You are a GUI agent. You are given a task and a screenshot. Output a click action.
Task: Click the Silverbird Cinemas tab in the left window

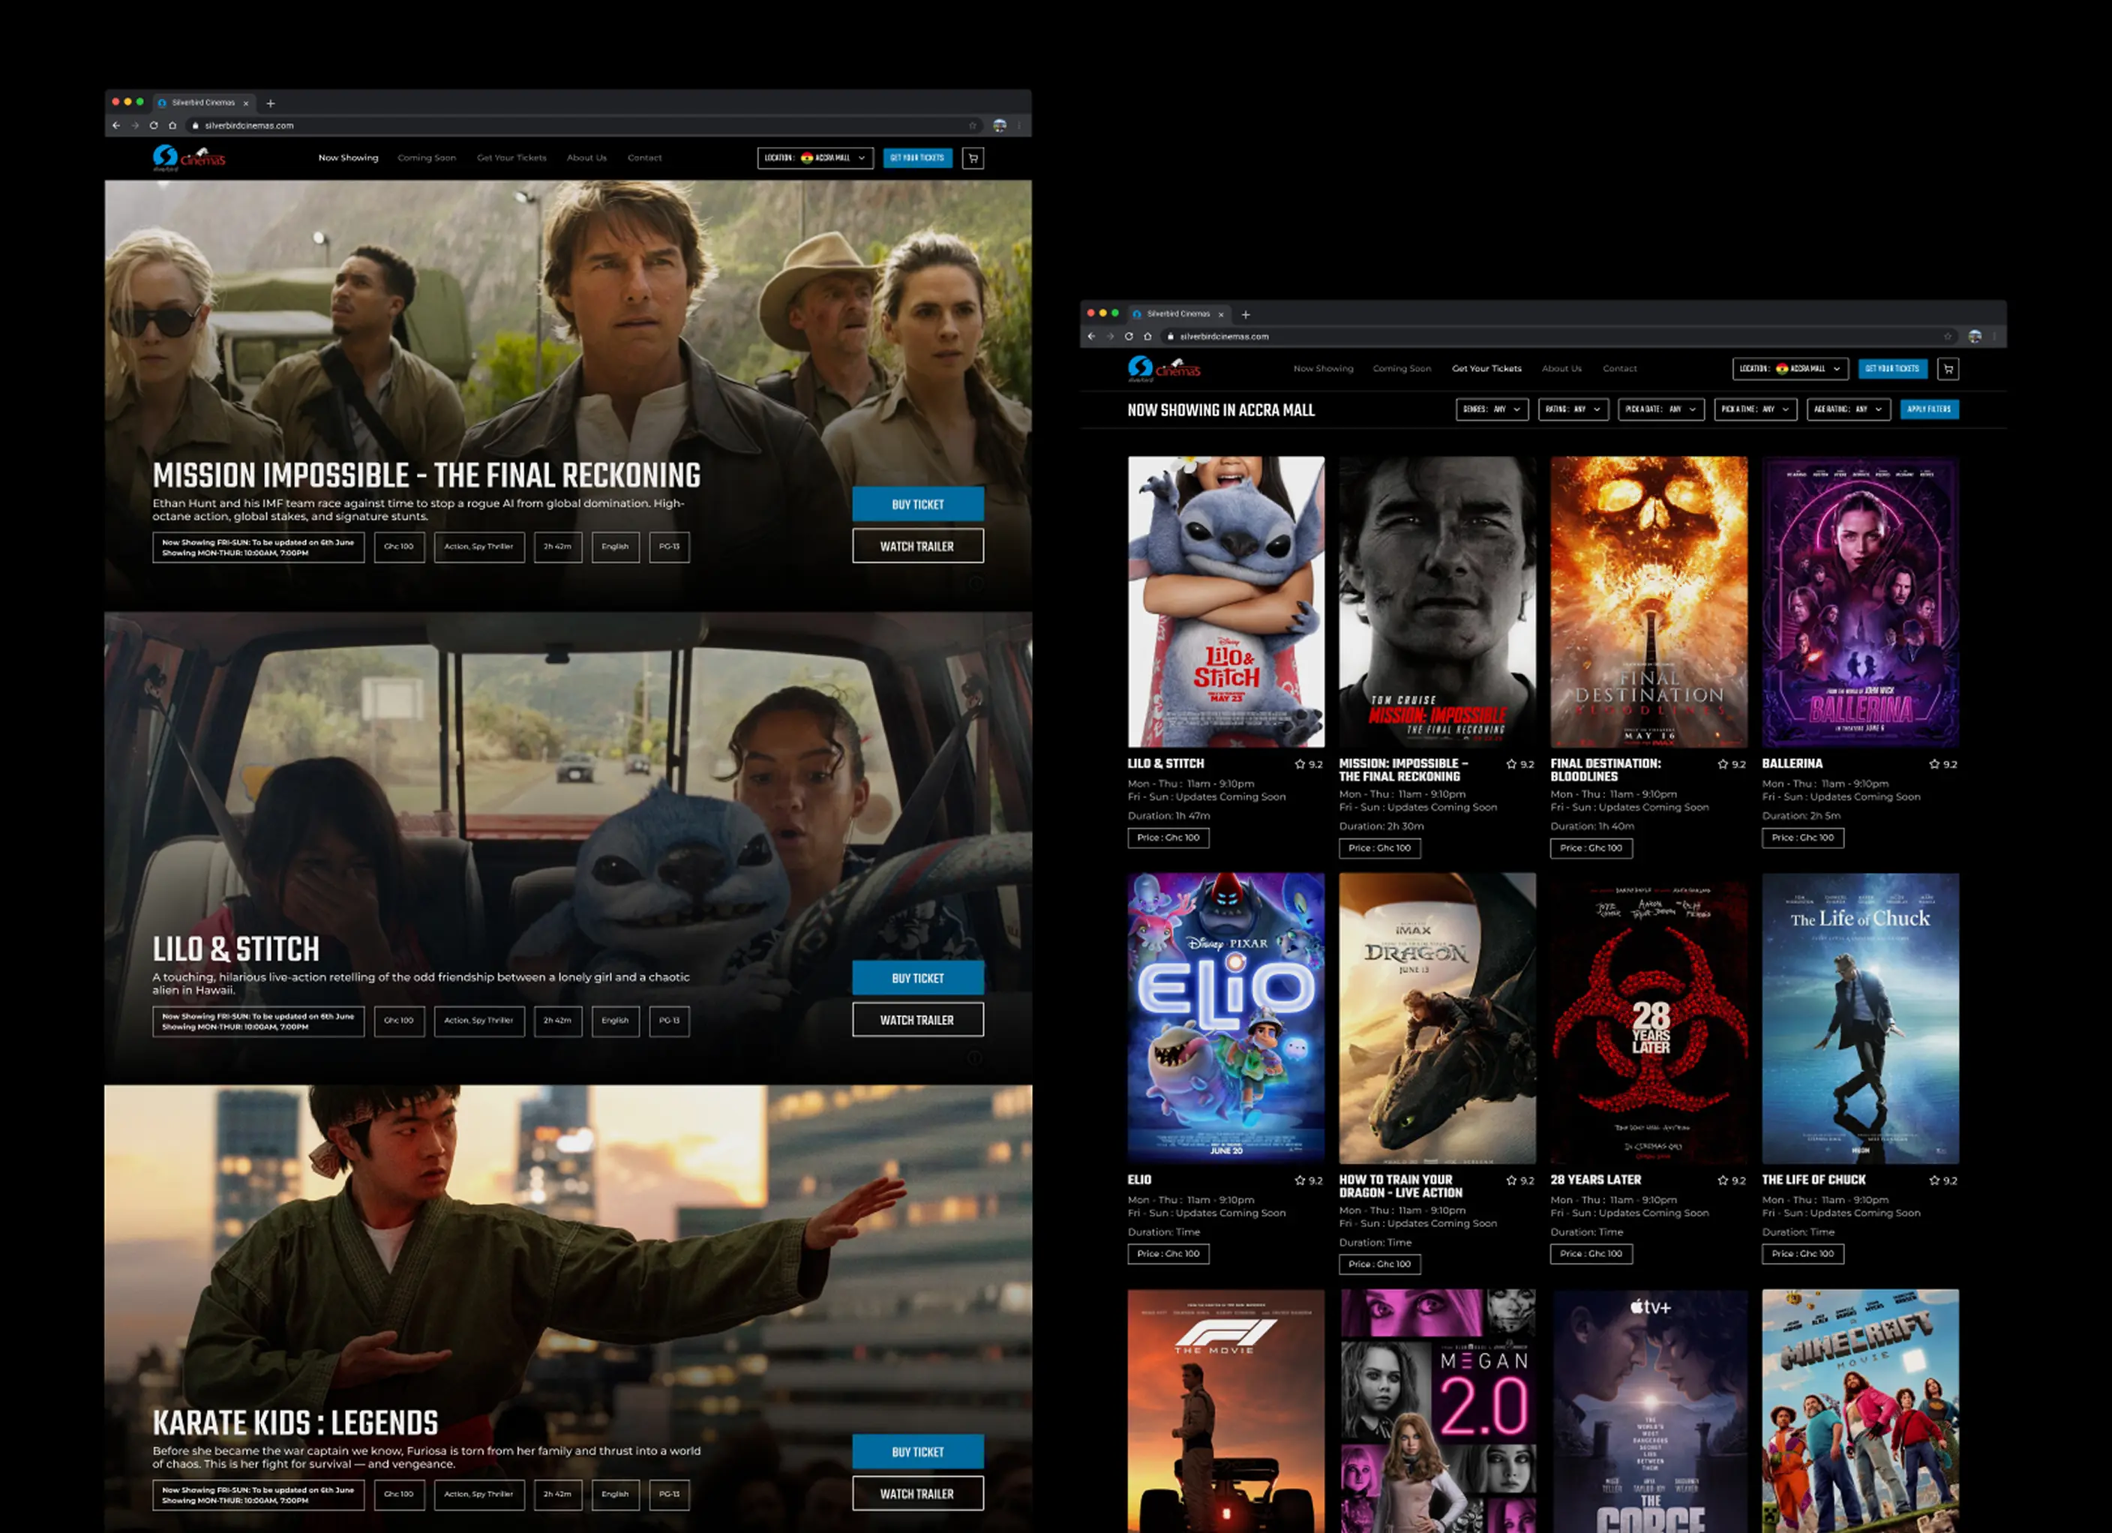(x=203, y=103)
